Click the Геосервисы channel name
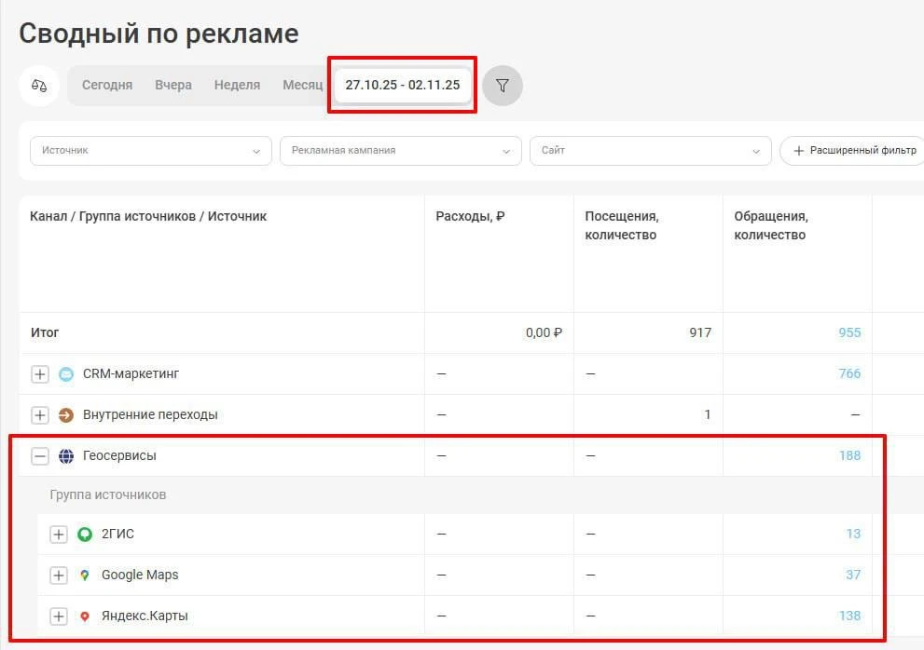 click(119, 455)
